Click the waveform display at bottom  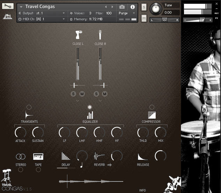pyautogui.click(x=91, y=181)
